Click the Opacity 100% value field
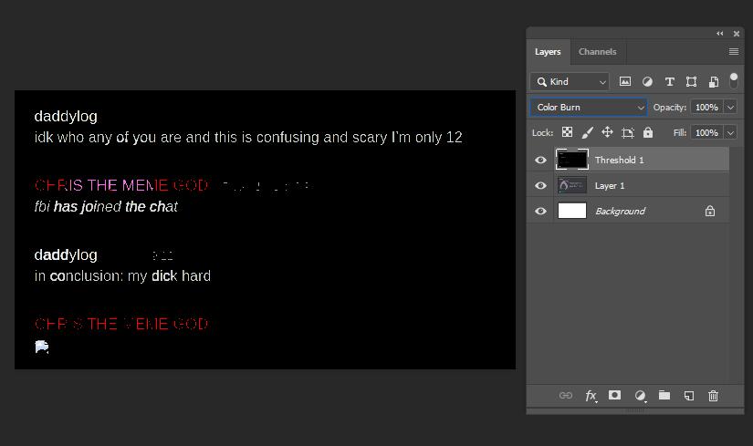Screen dimensions: 753x446 click(706, 107)
